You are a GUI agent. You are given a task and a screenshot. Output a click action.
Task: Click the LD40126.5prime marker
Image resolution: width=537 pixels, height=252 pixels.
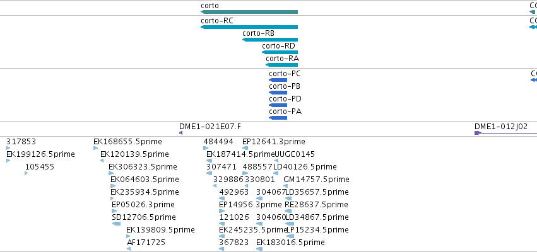(276, 173)
